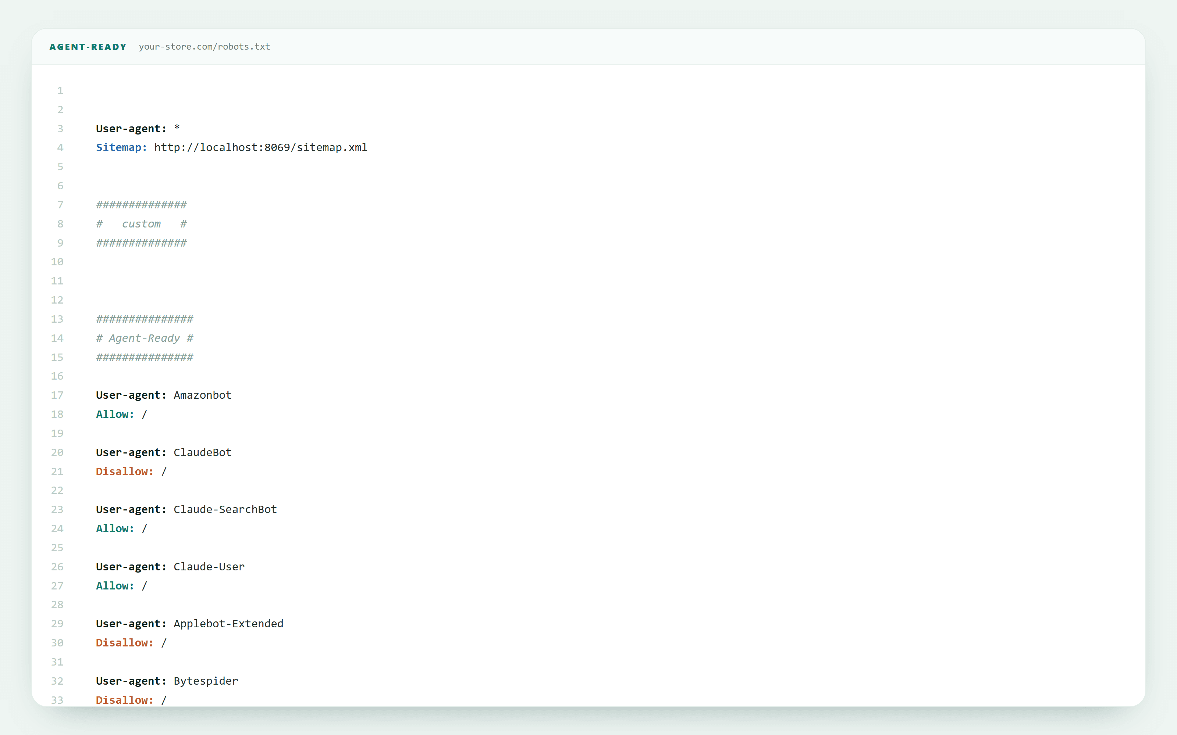1177x735 pixels.
Task: Click 'User-agent: Claude-SearchBot' line
Action: [x=186, y=509]
